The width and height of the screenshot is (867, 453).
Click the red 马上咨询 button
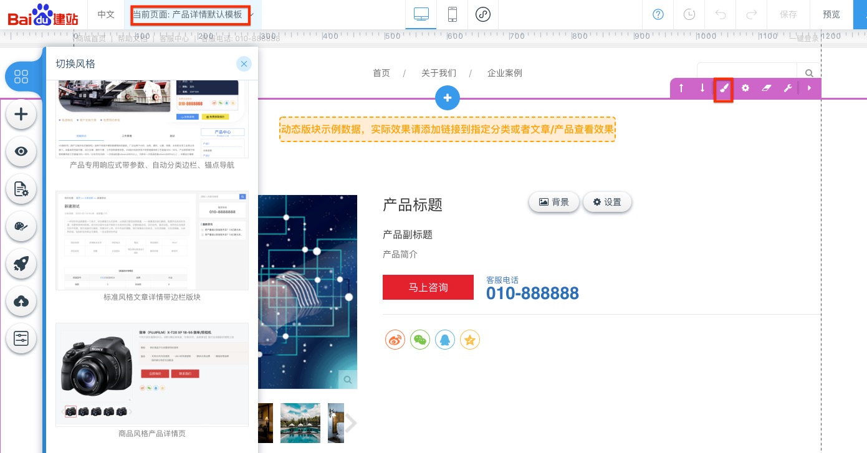[x=428, y=287]
